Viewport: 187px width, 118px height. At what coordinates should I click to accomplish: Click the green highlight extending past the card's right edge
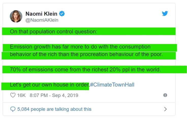point(181,69)
